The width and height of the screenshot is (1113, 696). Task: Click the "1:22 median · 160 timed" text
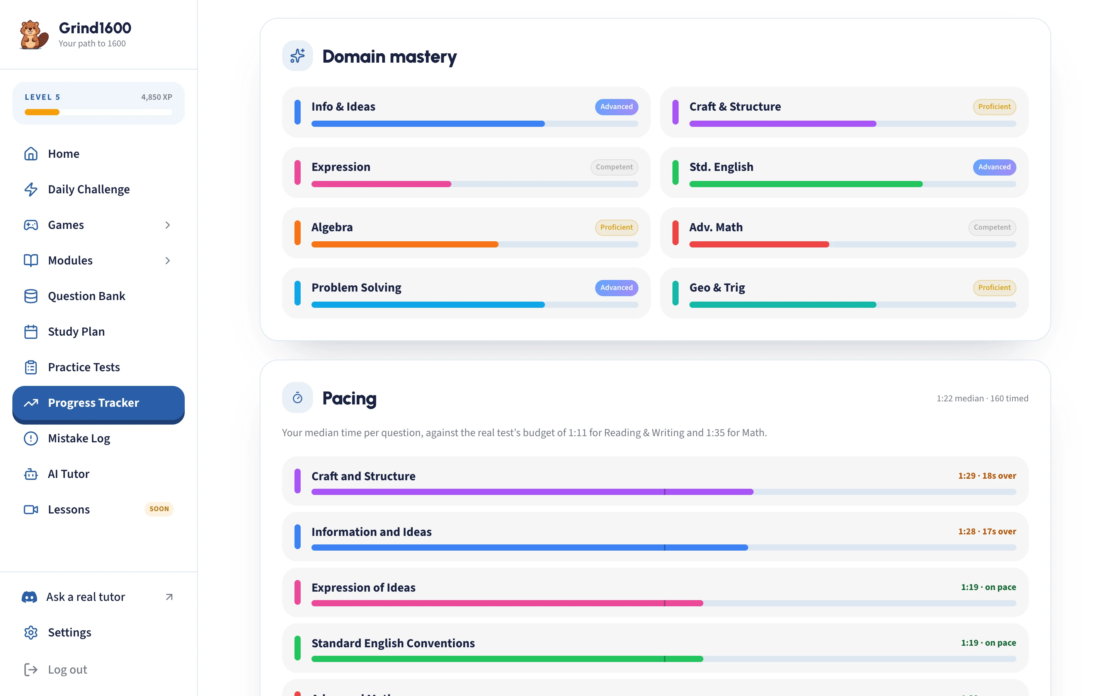click(x=982, y=399)
